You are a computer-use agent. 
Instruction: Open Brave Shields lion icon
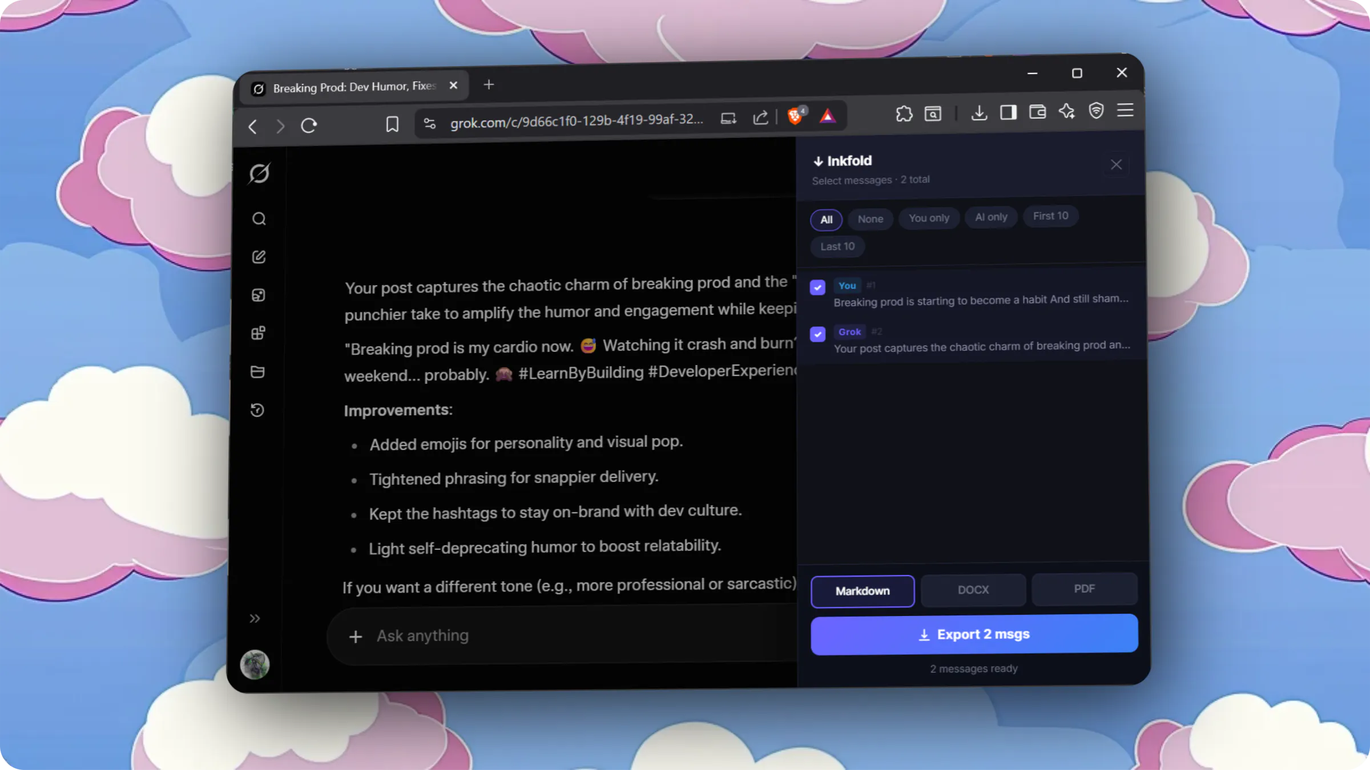click(x=796, y=116)
